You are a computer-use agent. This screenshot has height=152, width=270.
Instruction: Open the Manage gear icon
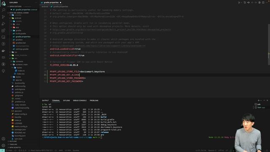coord(3,145)
